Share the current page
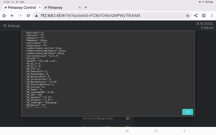Screen dimensions: 216x135 [196, 16]
